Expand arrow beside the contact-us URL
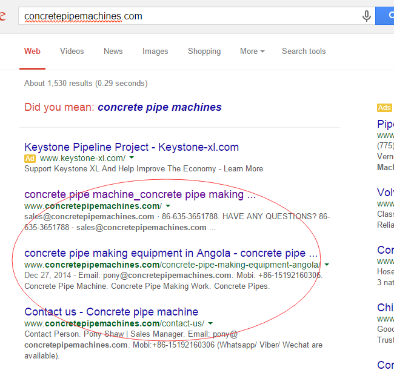 pos(210,323)
